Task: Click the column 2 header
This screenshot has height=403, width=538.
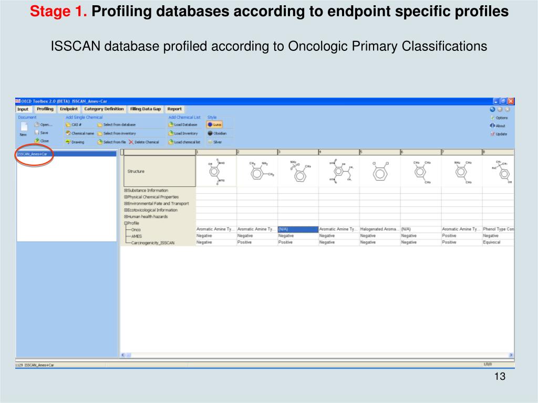Action: point(257,152)
